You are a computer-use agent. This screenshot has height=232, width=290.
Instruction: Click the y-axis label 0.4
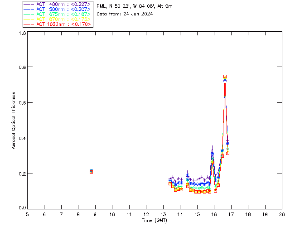click(x=22, y=138)
